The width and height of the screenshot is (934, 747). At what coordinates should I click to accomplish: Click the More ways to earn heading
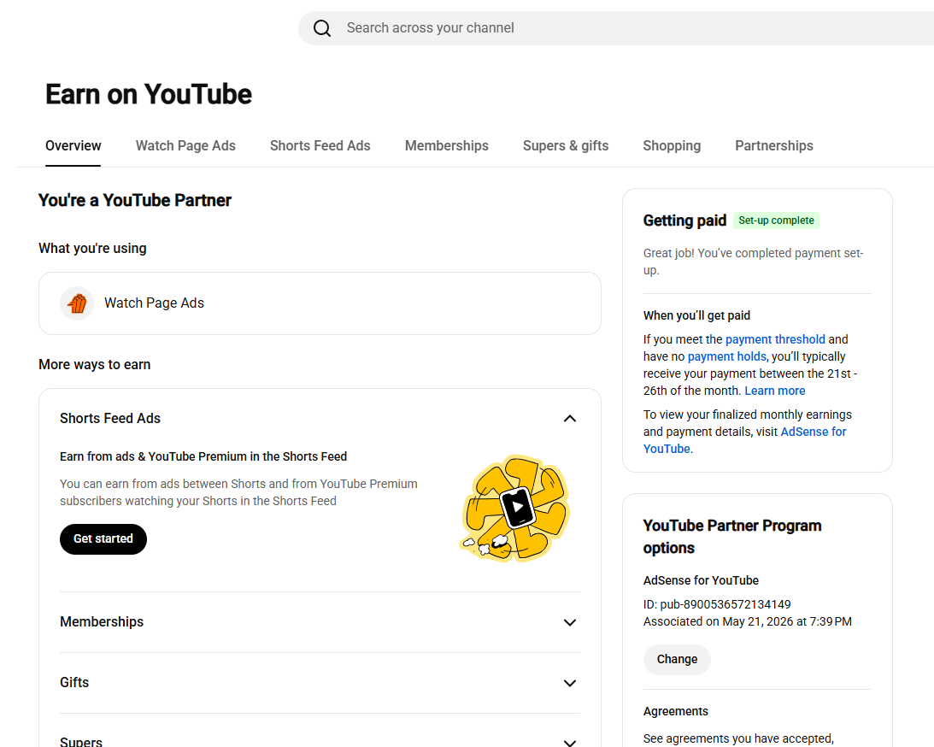(x=95, y=365)
